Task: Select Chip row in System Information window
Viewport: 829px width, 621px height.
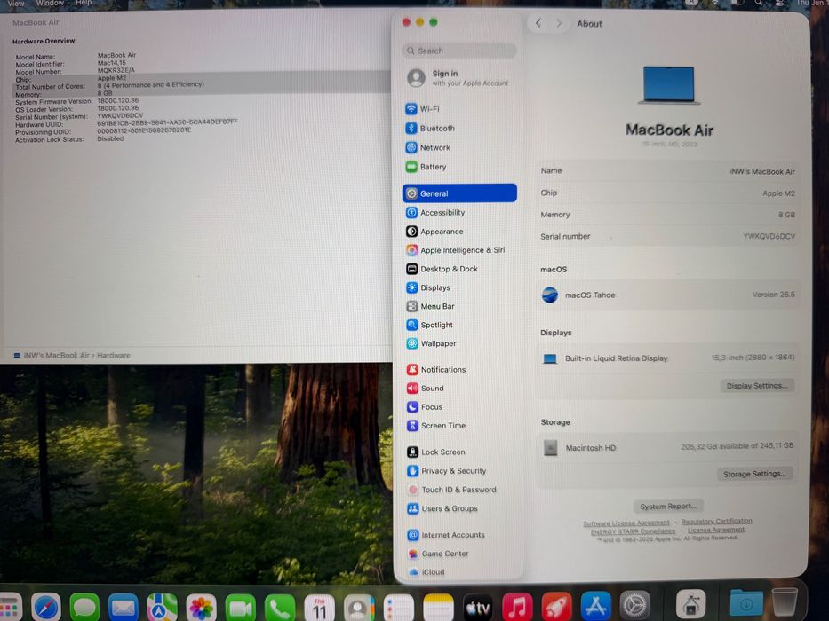Action: [201, 78]
